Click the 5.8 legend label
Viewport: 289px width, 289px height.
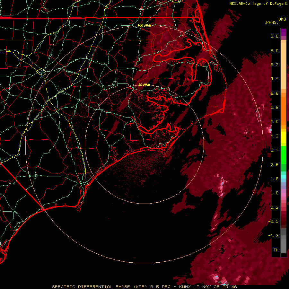click(x=275, y=108)
